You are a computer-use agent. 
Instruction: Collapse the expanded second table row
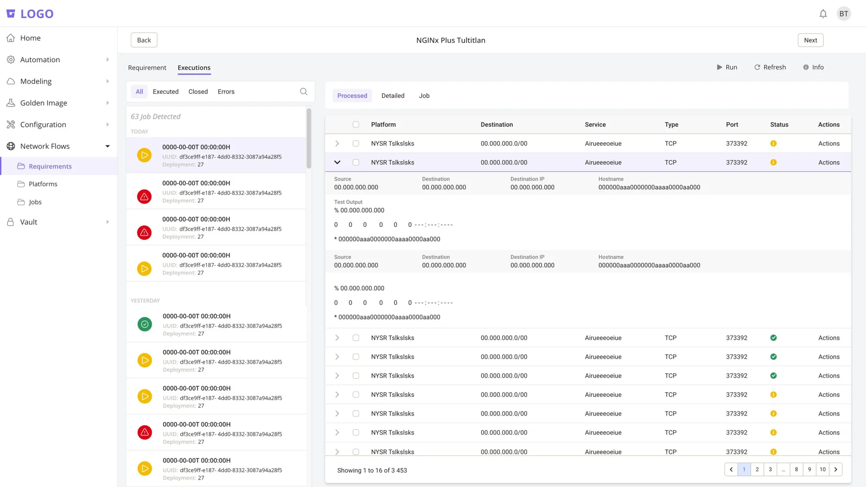click(x=337, y=162)
